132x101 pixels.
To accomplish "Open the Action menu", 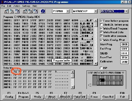I will click(x=17, y=6).
